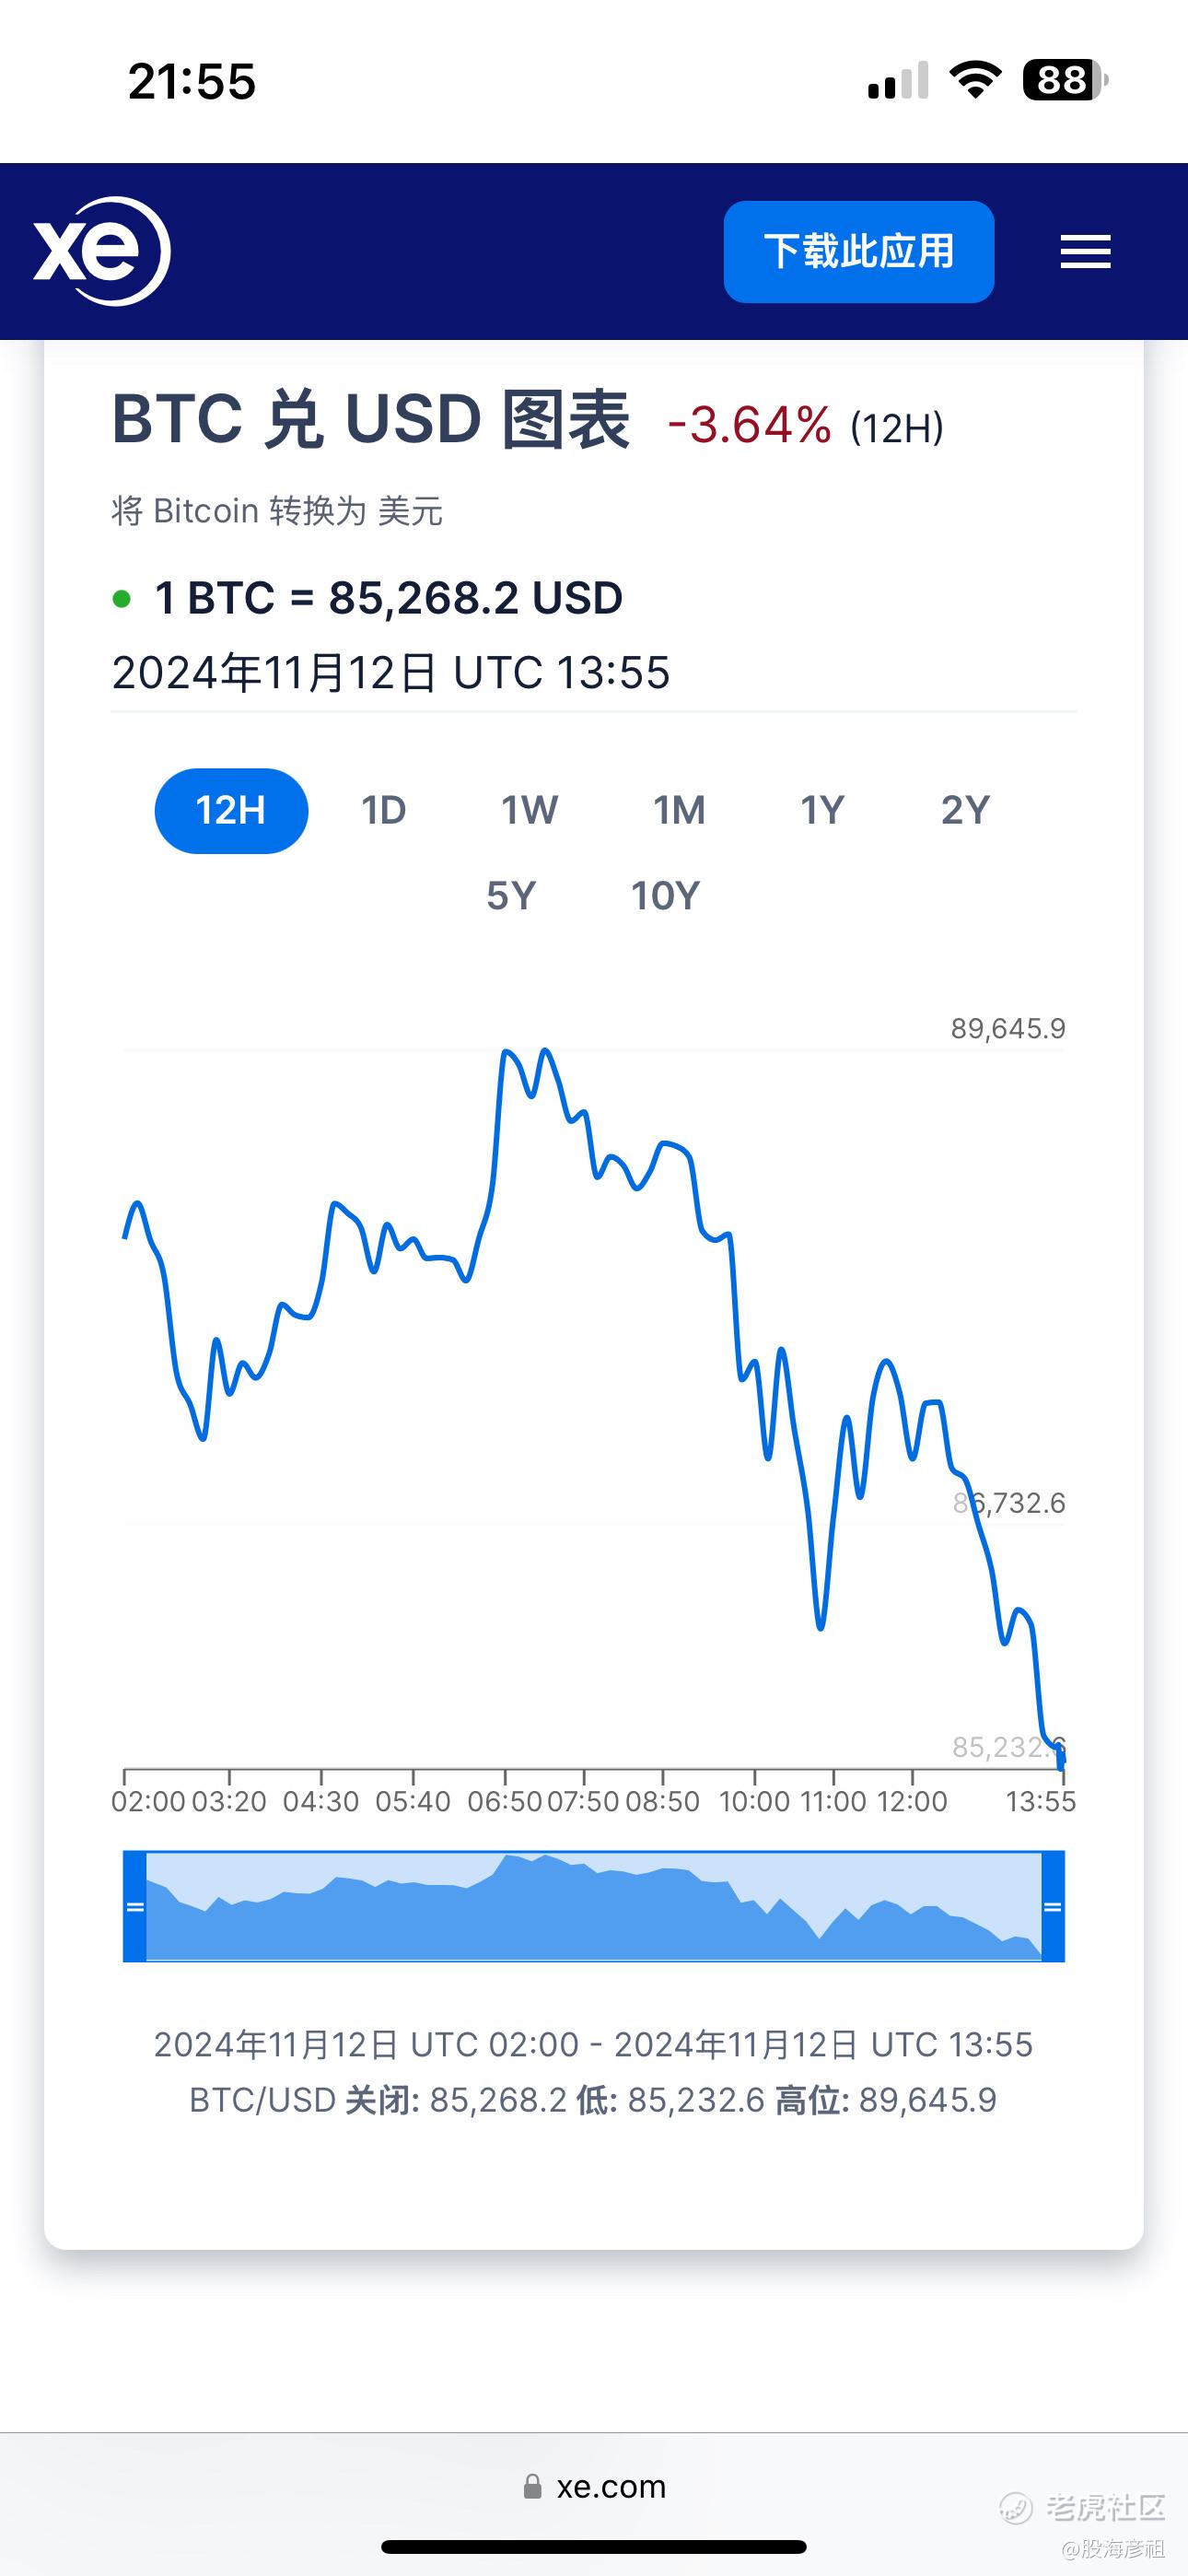Select the 12H time range
The width and height of the screenshot is (1188, 2576).
pos(231,810)
